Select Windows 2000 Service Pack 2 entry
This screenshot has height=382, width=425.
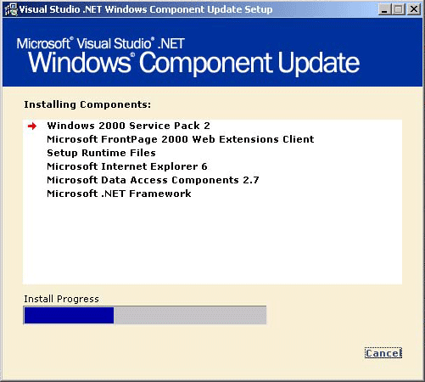pyautogui.click(x=129, y=126)
